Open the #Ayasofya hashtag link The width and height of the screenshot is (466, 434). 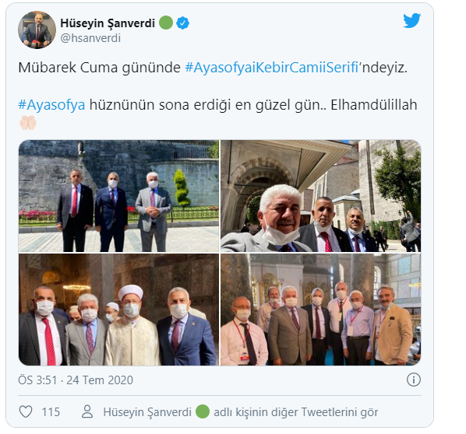point(51,105)
